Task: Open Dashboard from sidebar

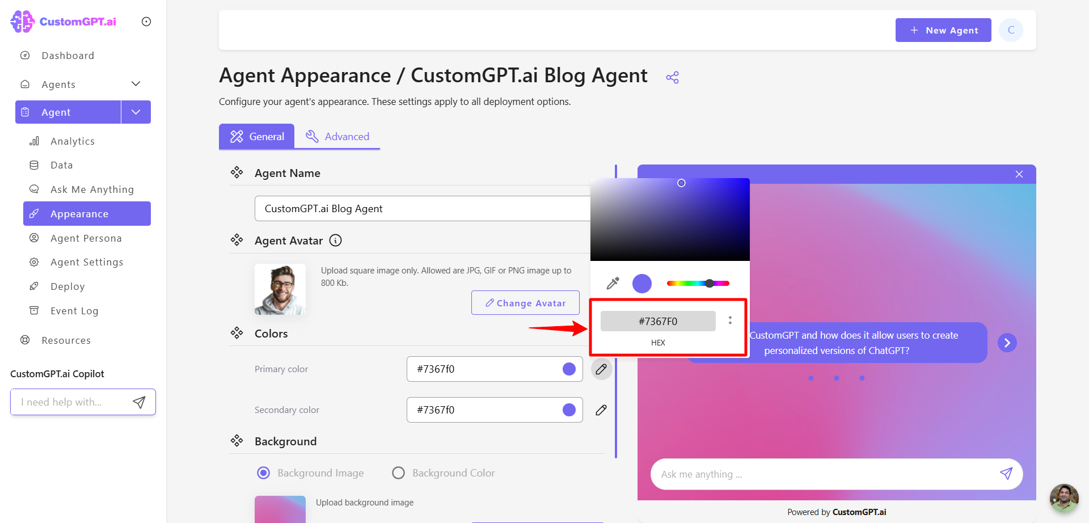Action: click(67, 56)
